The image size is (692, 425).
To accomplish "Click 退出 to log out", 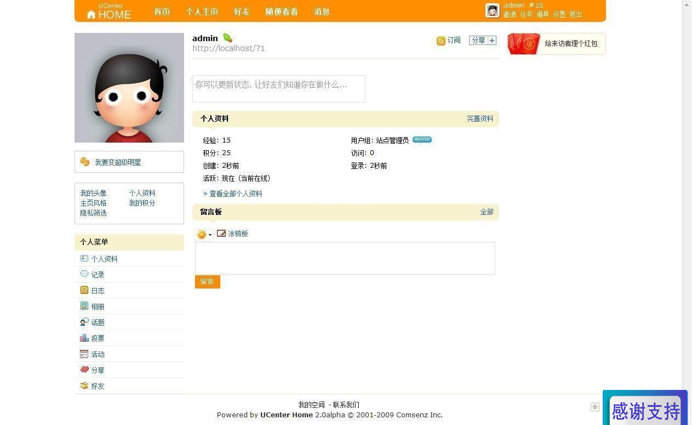I will 576,15.
